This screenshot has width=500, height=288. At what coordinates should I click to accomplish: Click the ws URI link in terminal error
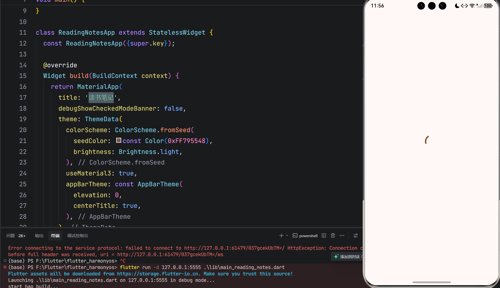[x=170, y=254]
